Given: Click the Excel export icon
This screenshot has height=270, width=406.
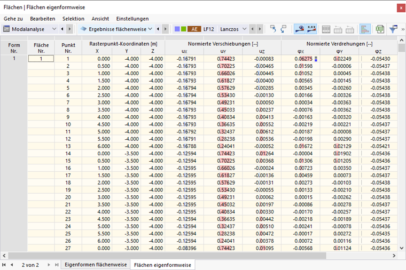Looking at the screenshot, I should [x=380, y=29].
